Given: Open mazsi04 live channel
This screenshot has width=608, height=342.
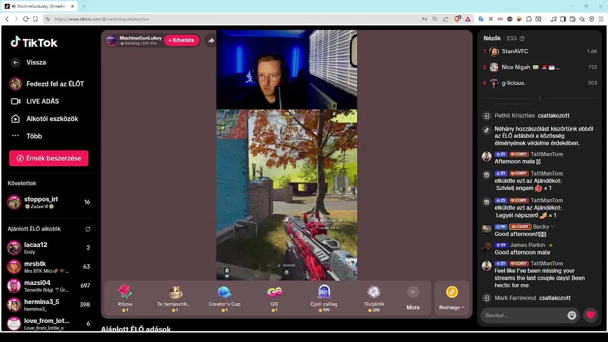Looking at the screenshot, I should [x=48, y=285].
